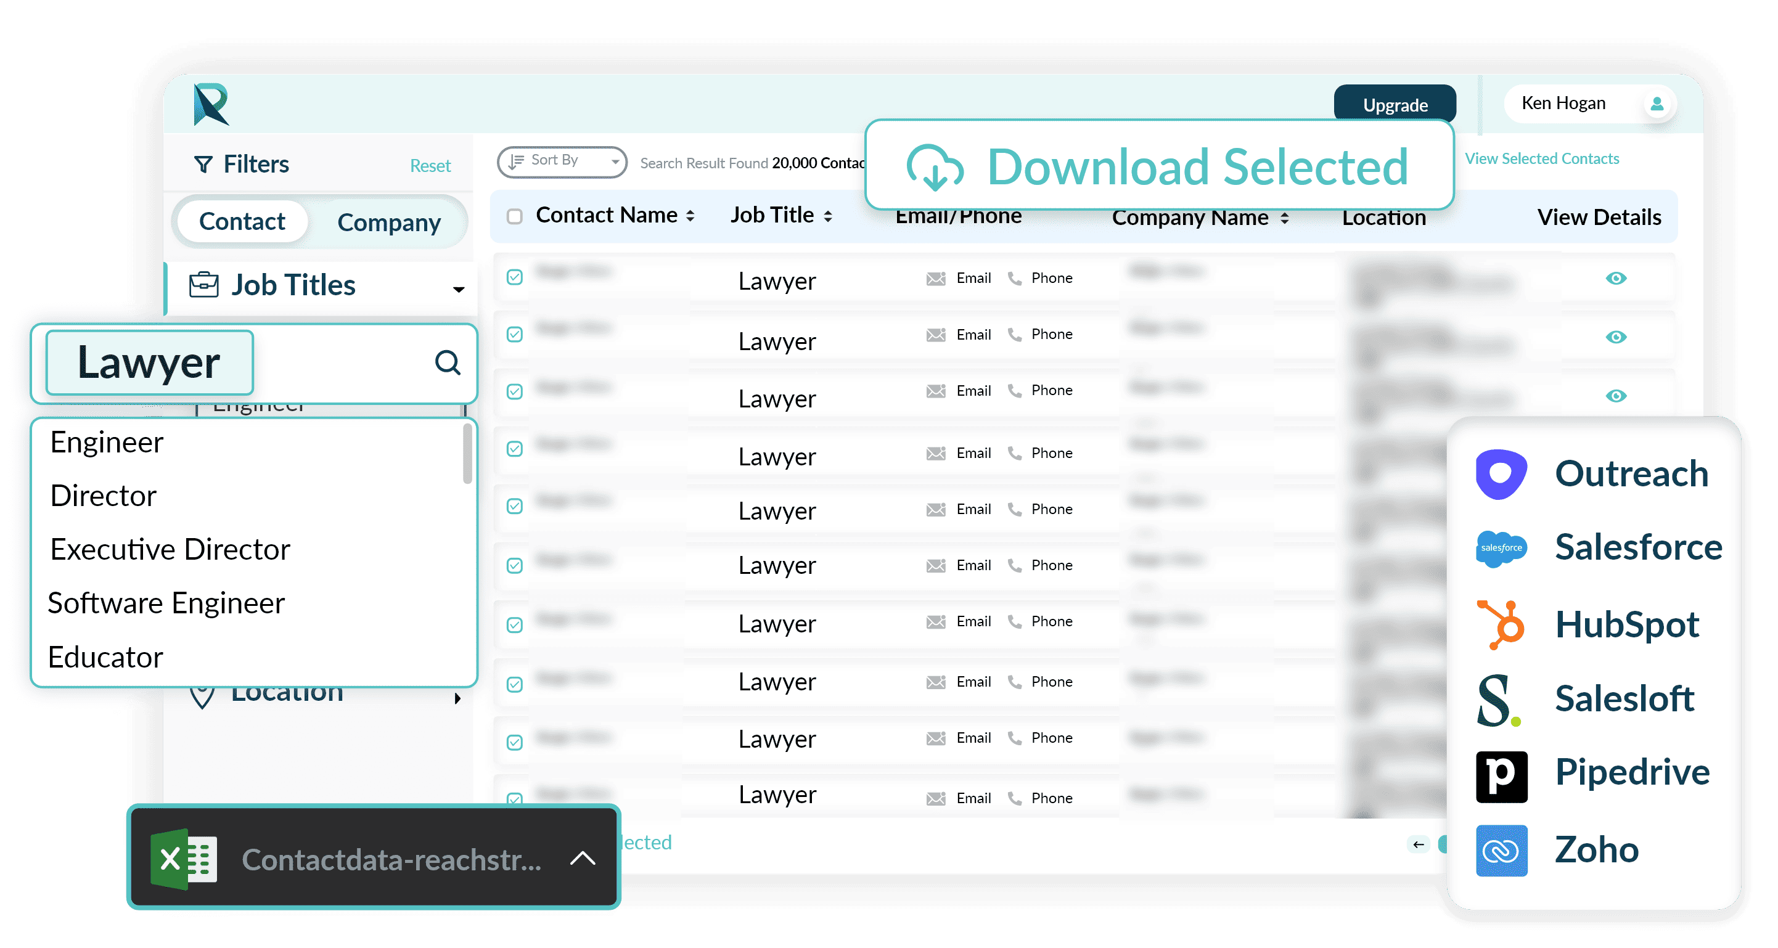Show details with first row eye icon
1778x948 pixels.
(1615, 278)
